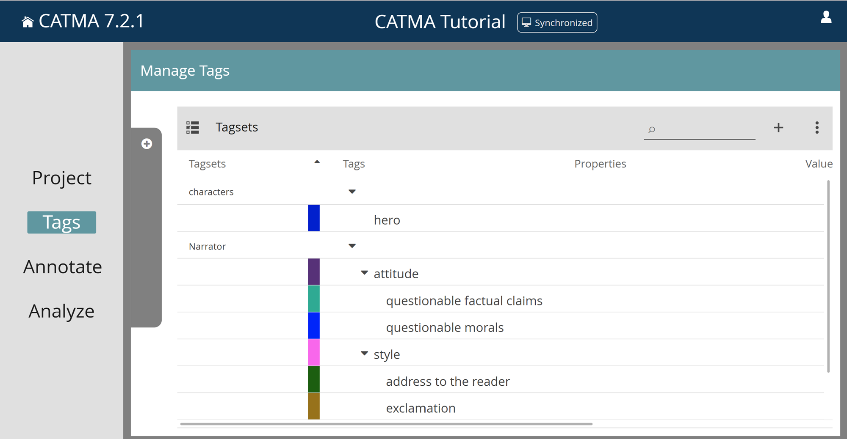Open the user account icon
The image size is (847, 439).
tap(826, 18)
